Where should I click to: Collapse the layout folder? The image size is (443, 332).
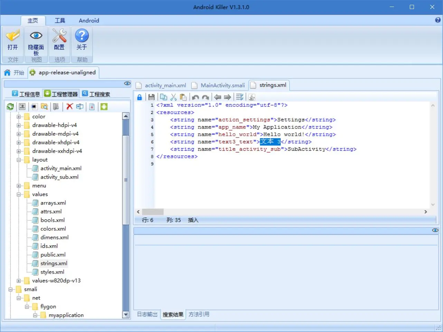point(19,160)
